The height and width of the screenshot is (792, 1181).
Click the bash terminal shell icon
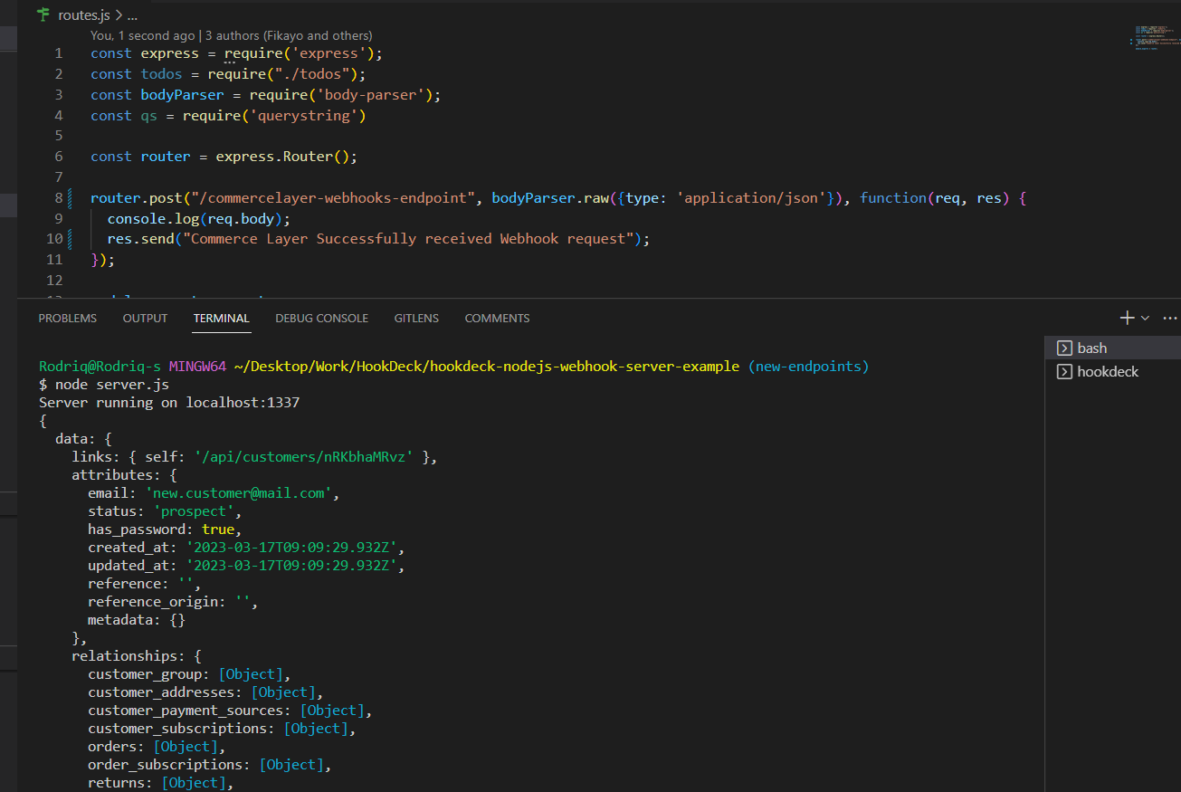(x=1064, y=347)
